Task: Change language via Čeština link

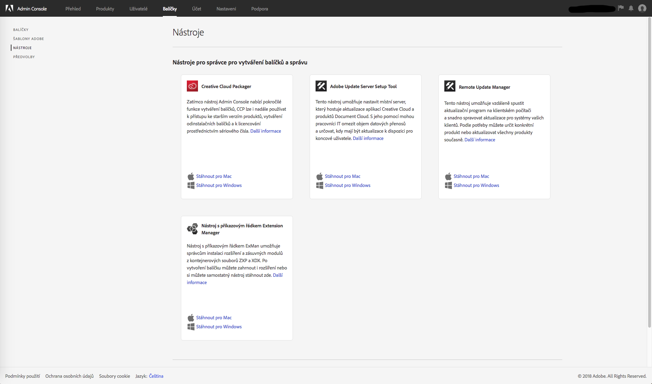Action: click(x=156, y=376)
